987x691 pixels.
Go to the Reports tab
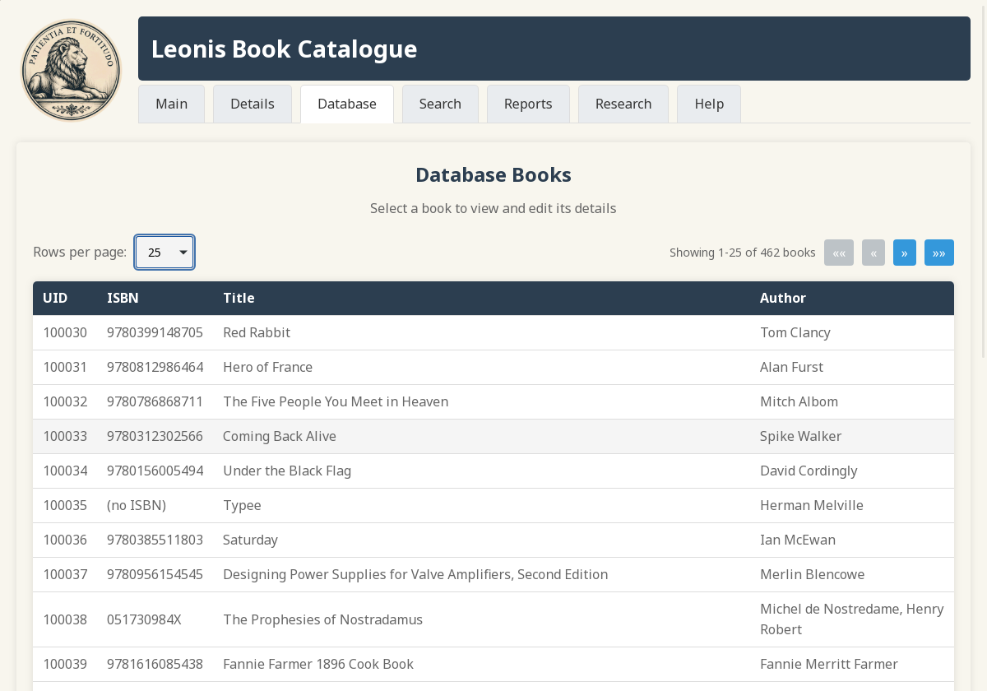pos(528,104)
